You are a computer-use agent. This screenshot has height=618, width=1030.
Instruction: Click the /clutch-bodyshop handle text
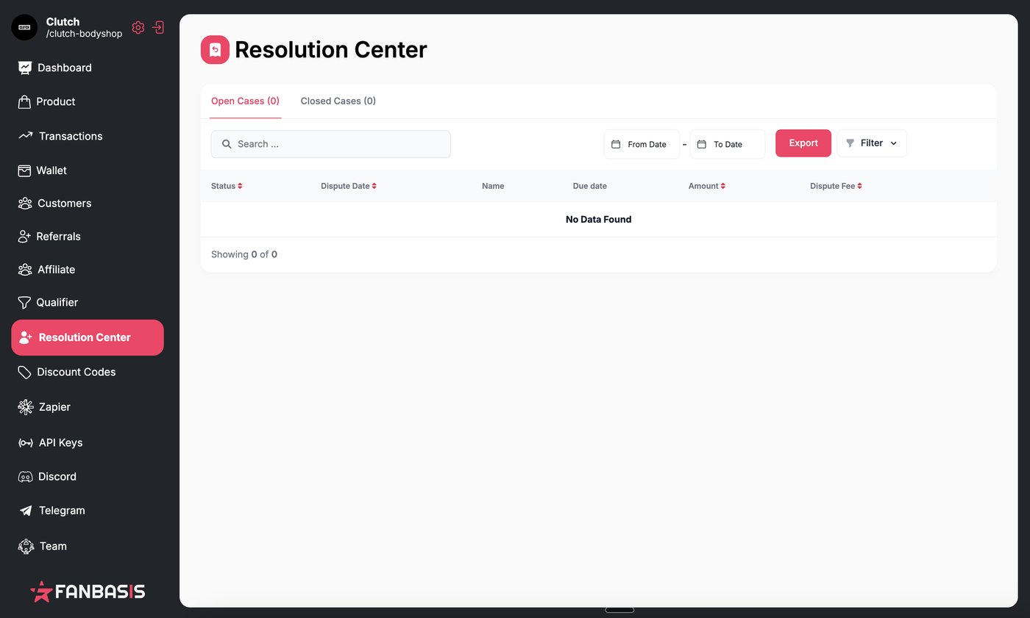coord(85,34)
